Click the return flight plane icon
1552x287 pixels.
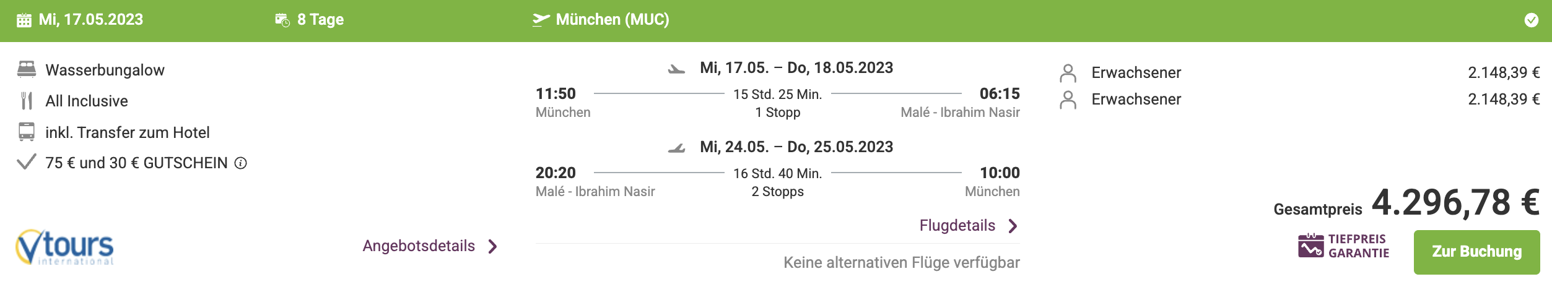pos(677,148)
